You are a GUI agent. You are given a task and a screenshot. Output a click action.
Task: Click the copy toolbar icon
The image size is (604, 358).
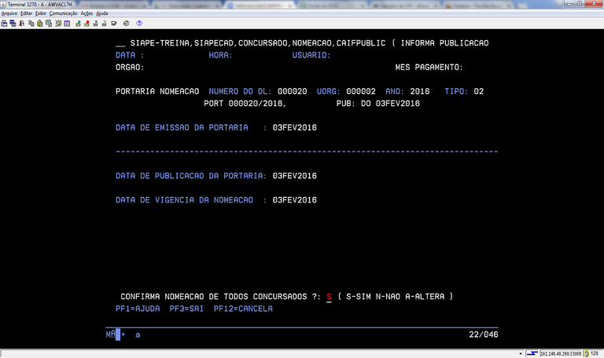pos(31,24)
